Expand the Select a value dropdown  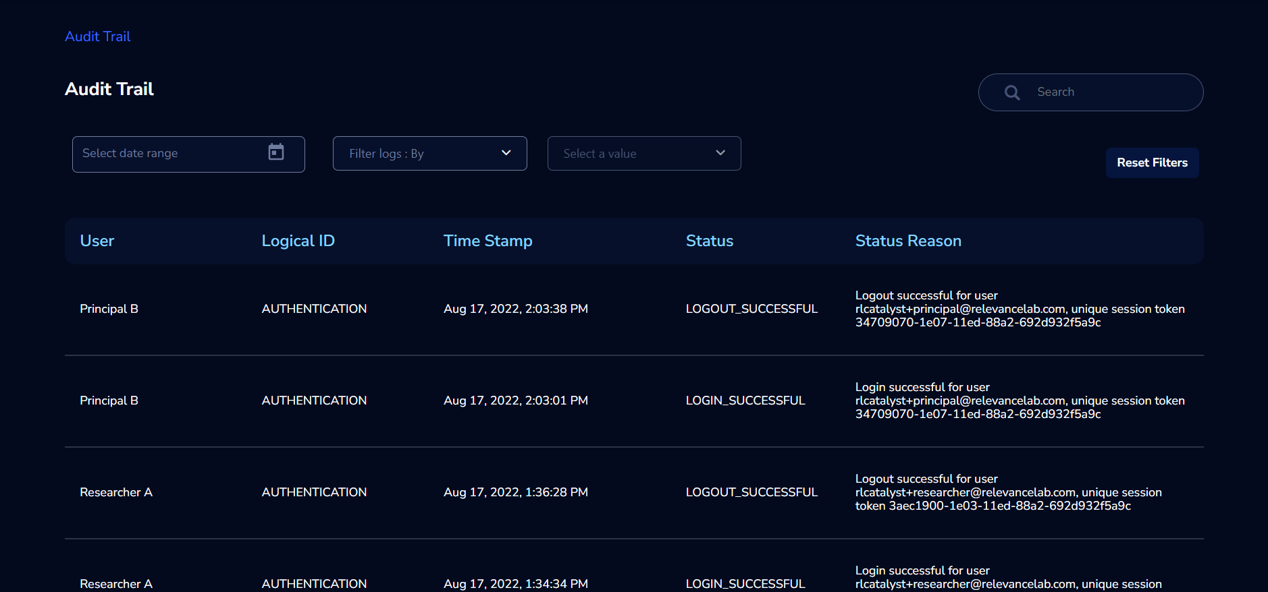pyautogui.click(x=644, y=154)
